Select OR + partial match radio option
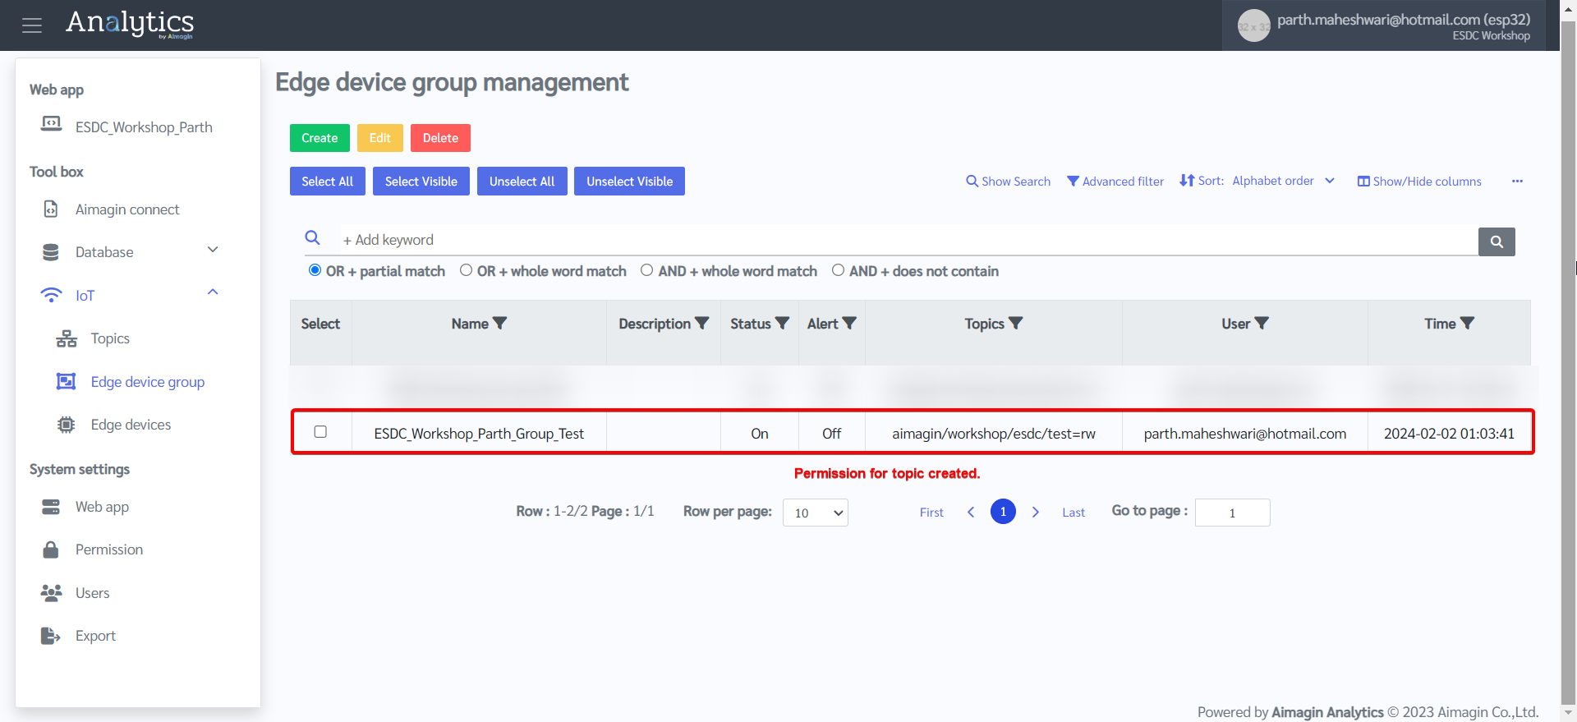The height and width of the screenshot is (722, 1577). pos(315,270)
